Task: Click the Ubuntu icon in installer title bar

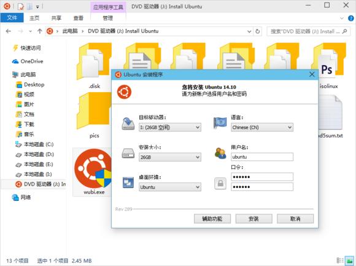Action: coord(118,74)
